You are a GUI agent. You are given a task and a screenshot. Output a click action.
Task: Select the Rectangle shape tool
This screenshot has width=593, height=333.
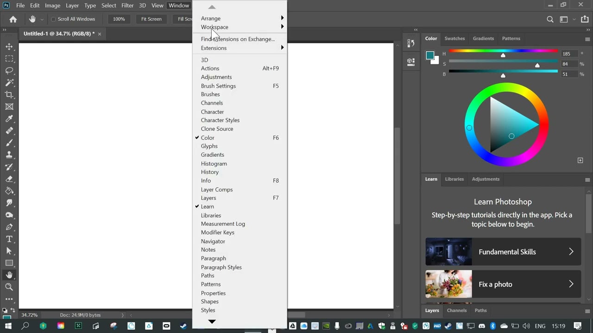click(9, 263)
